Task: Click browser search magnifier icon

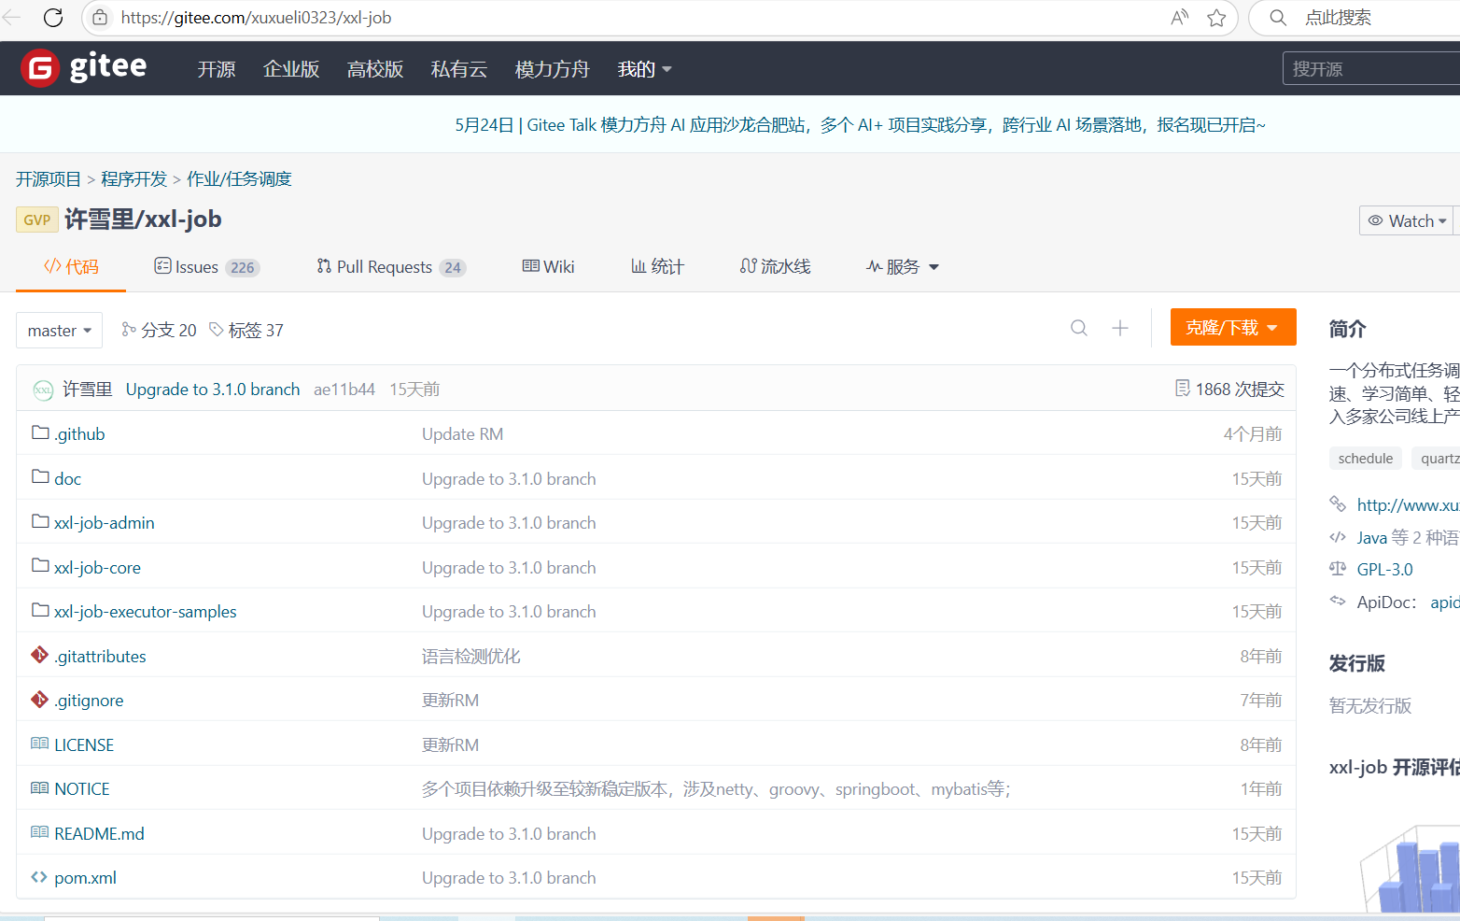Action: tap(1278, 18)
